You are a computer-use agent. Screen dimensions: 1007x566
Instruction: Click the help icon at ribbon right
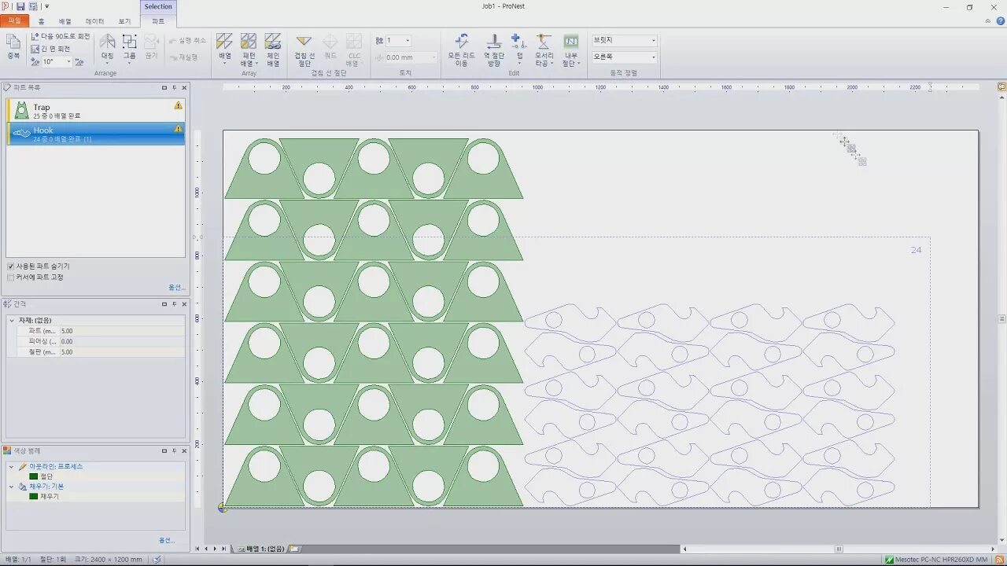[999, 21]
